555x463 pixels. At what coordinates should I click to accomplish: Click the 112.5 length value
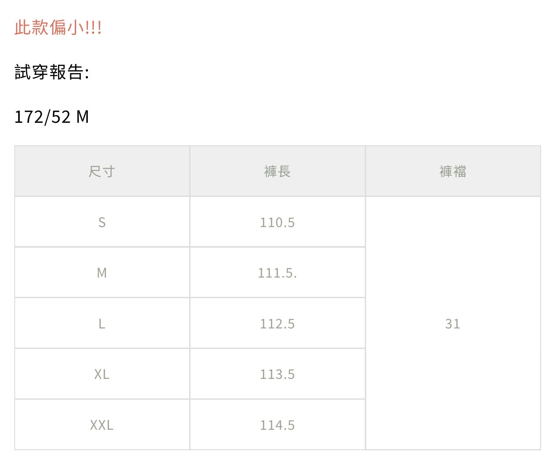click(277, 323)
